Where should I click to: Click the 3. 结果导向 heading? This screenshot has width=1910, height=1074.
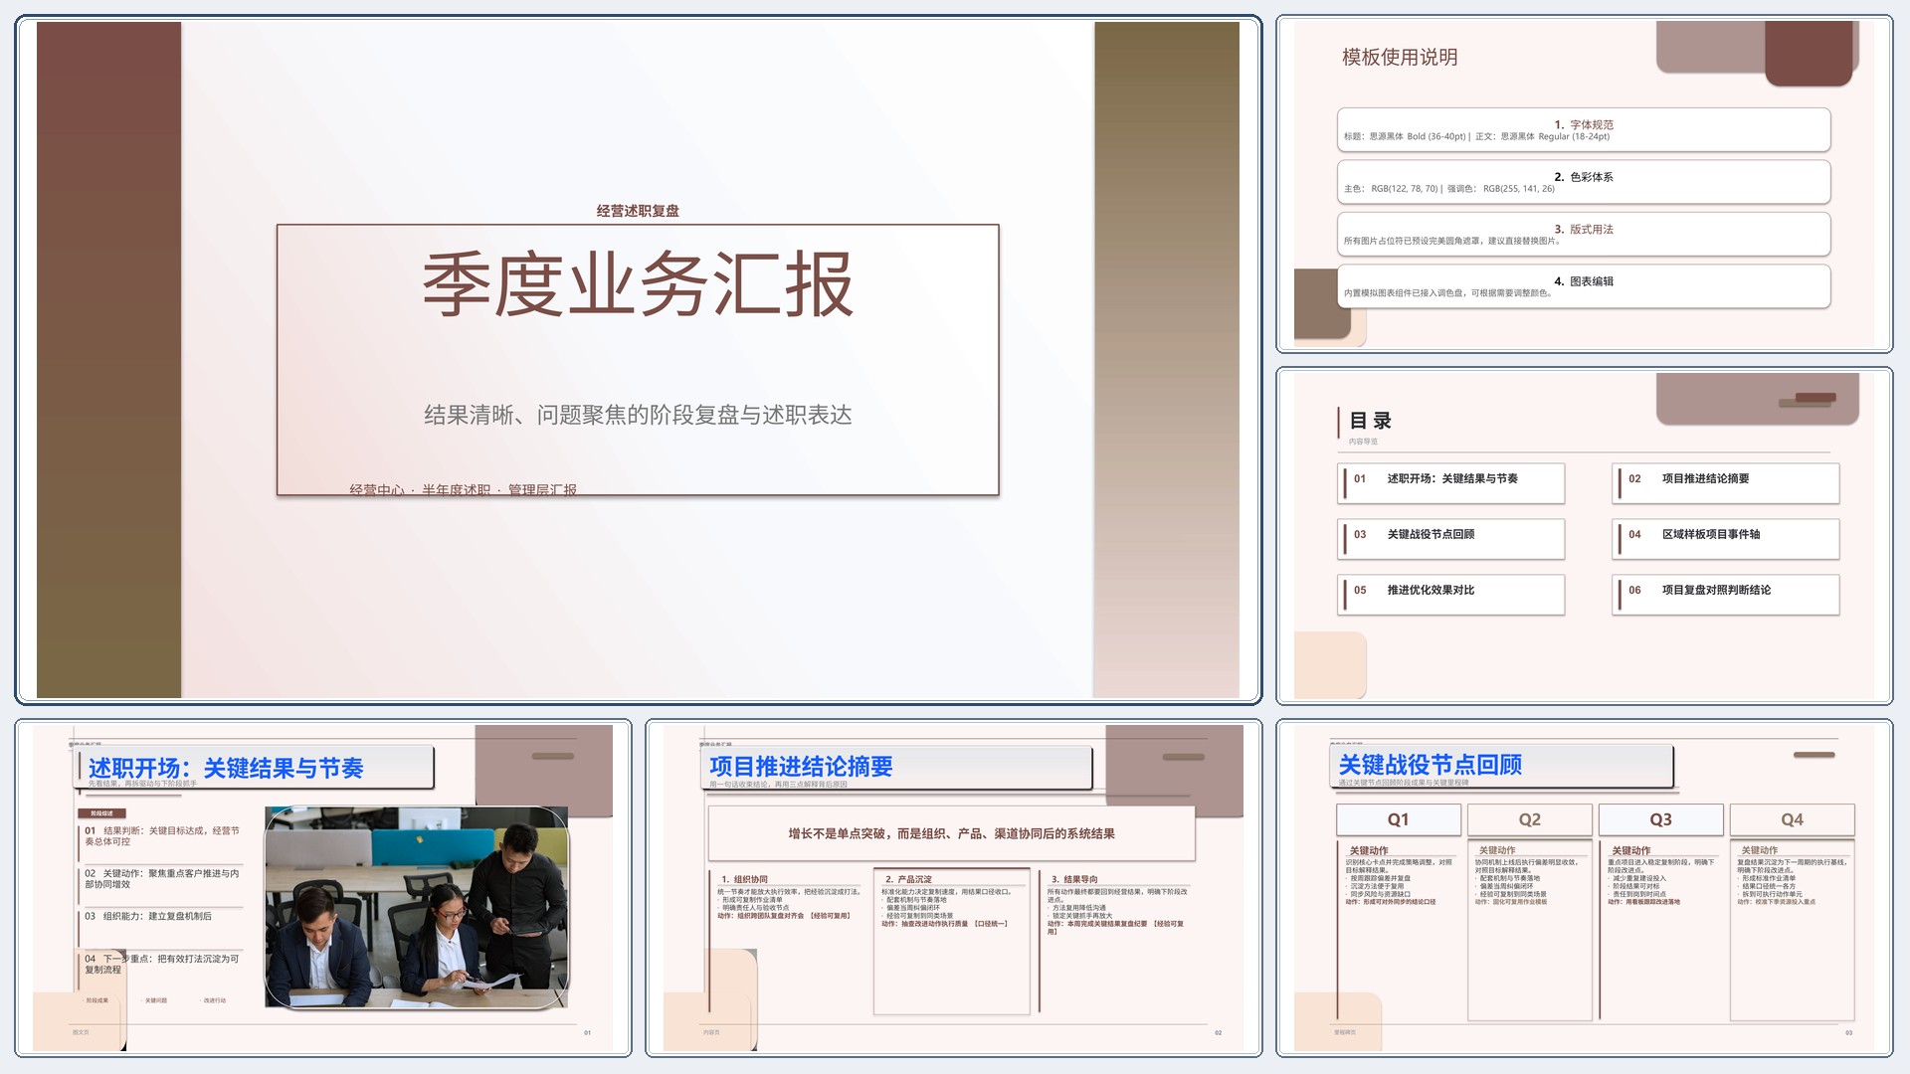click(1075, 879)
